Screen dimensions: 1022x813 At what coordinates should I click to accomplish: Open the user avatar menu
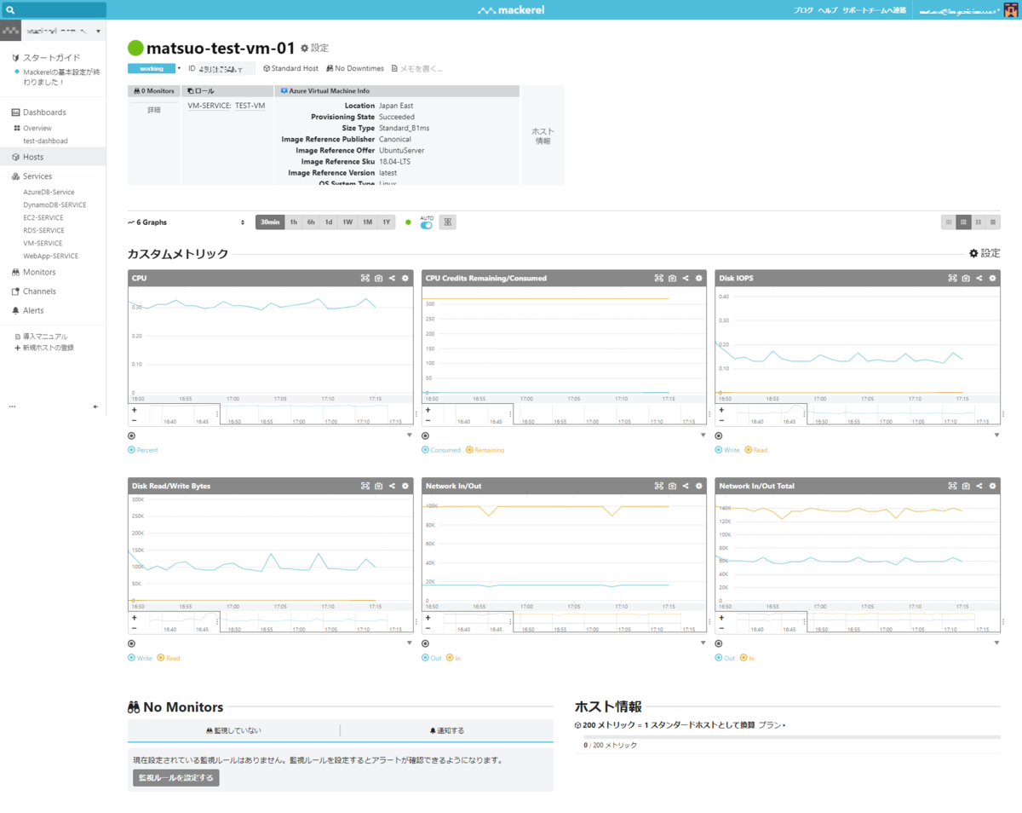coord(1011,9)
